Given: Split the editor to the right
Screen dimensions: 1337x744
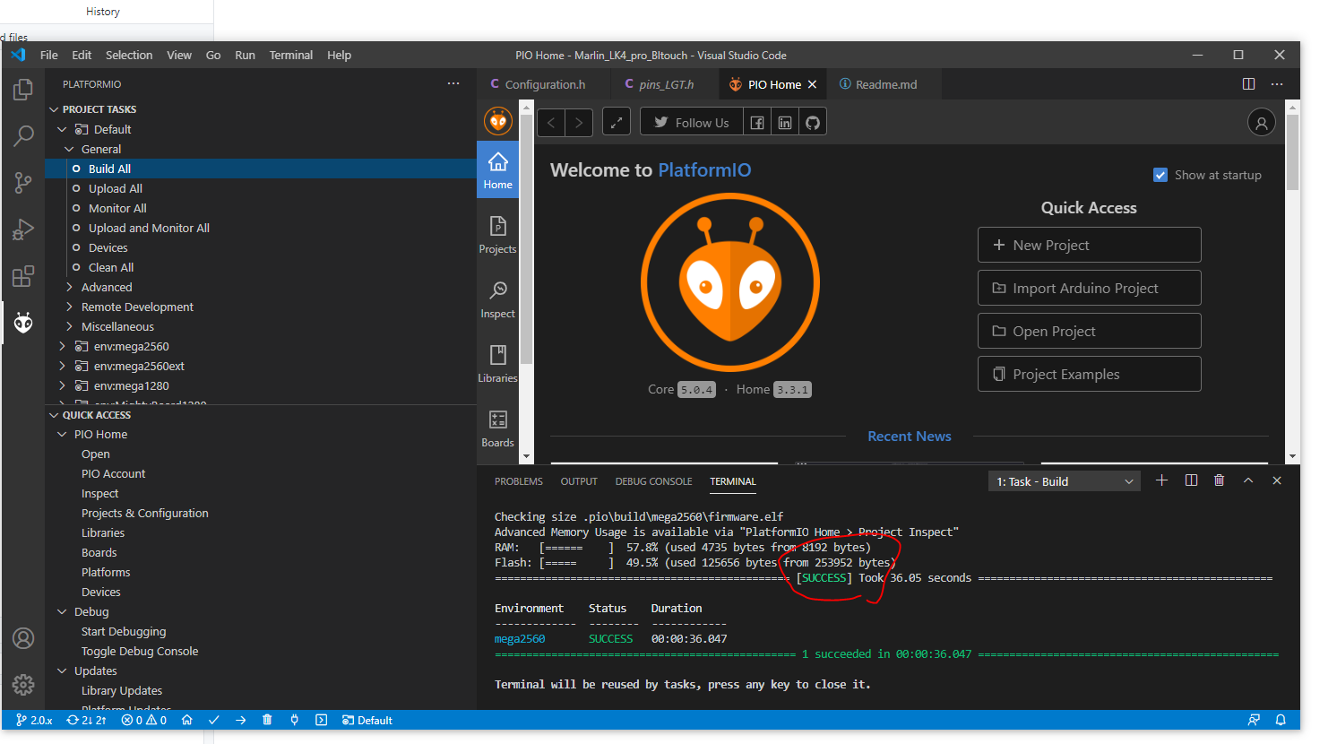Looking at the screenshot, I should (1248, 84).
